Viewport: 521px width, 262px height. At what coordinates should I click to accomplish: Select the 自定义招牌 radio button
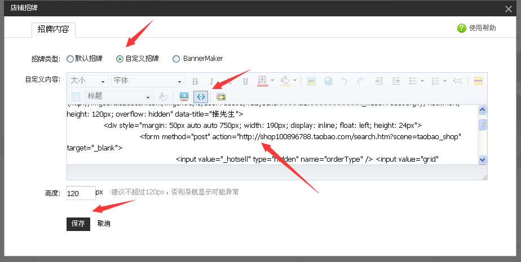coord(120,59)
